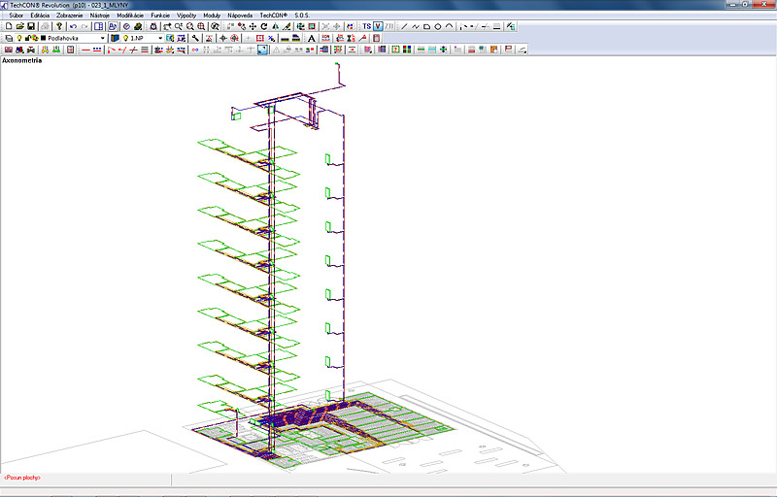Click the blue floor book icon
The width and height of the screenshot is (777, 497).
(115, 38)
